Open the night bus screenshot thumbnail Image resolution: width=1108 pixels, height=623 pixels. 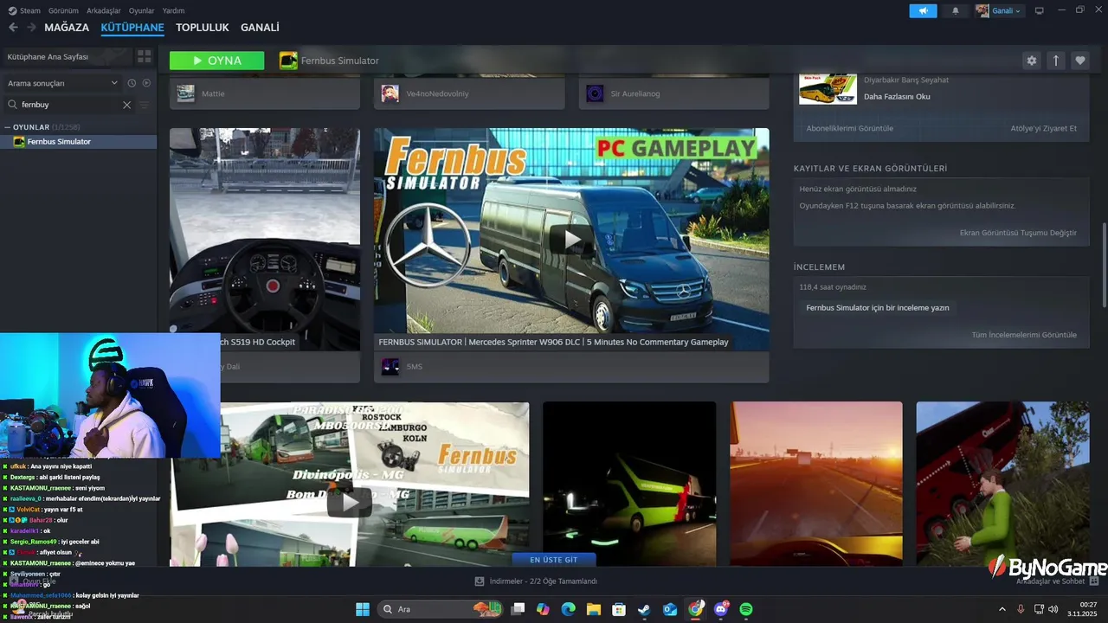(x=629, y=484)
